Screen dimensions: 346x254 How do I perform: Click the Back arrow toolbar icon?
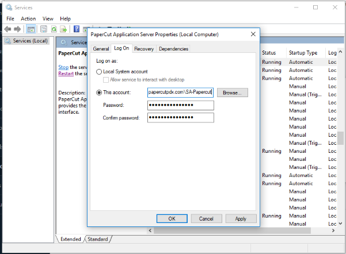click(7, 29)
